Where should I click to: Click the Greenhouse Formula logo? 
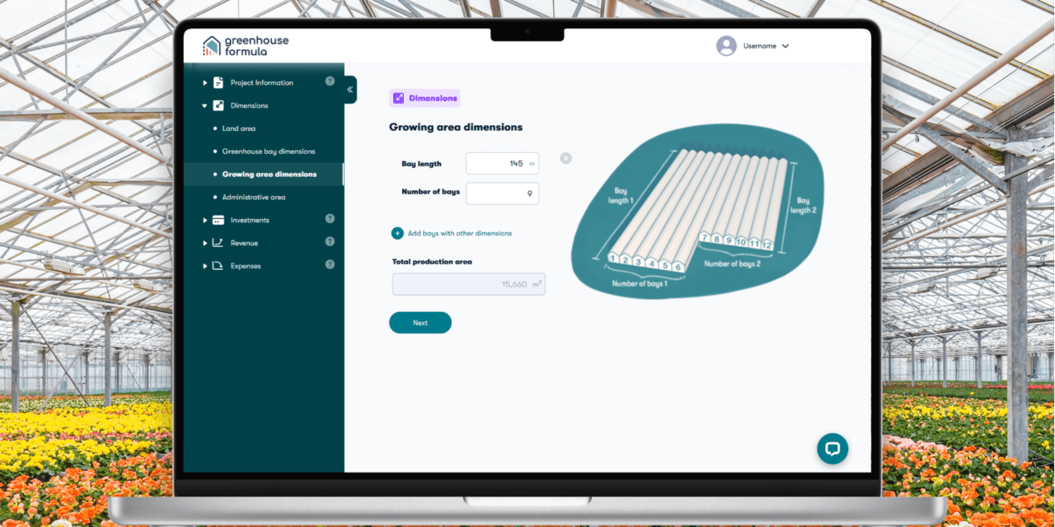pos(246,45)
